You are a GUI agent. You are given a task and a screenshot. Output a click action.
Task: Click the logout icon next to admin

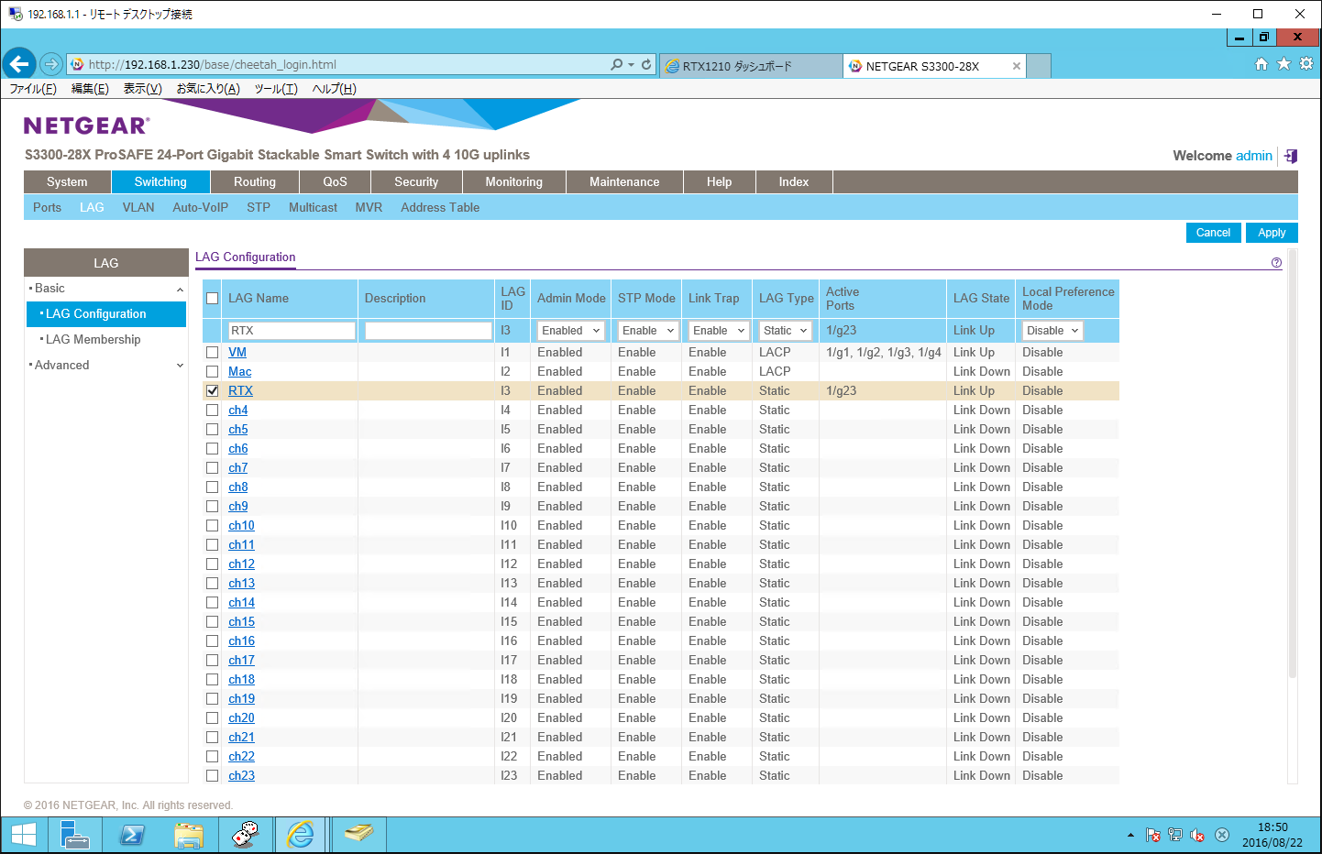tap(1291, 156)
